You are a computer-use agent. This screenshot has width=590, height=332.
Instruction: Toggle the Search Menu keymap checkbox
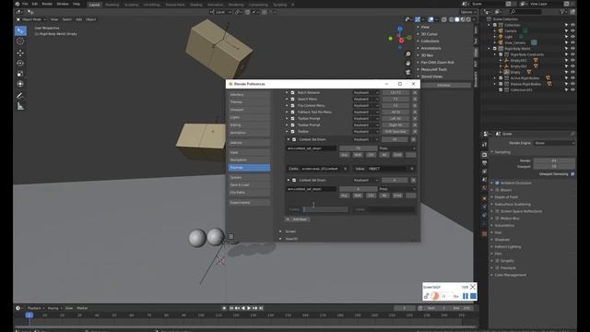(x=292, y=99)
